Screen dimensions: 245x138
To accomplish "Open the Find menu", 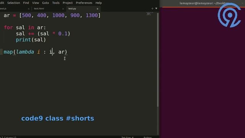I will pos(26,3).
